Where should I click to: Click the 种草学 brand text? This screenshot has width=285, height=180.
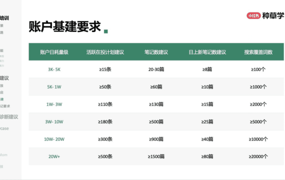click(273, 16)
